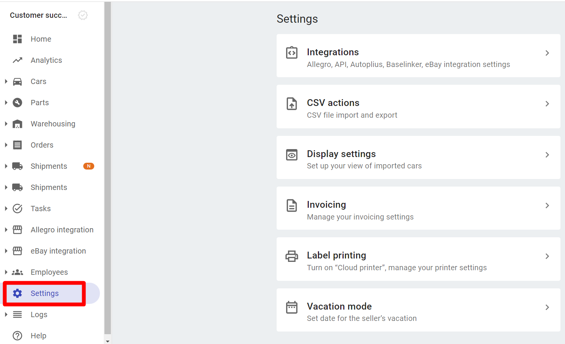Click the Vacation mode calendar icon
Image resolution: width=565 pixels, height=344 pixels.
292,307
